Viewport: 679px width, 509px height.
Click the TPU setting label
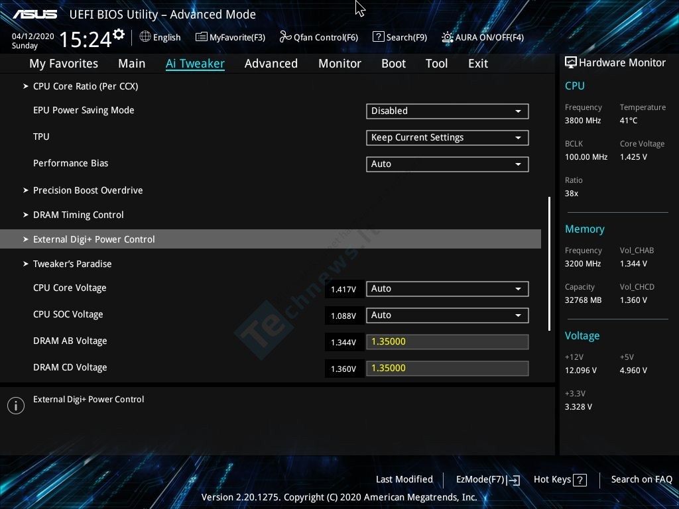(41, 137)
